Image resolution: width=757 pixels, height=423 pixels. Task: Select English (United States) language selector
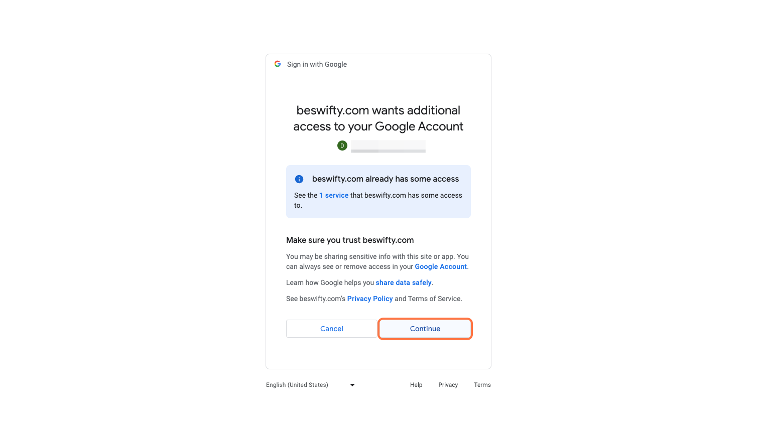pos(311,385)
